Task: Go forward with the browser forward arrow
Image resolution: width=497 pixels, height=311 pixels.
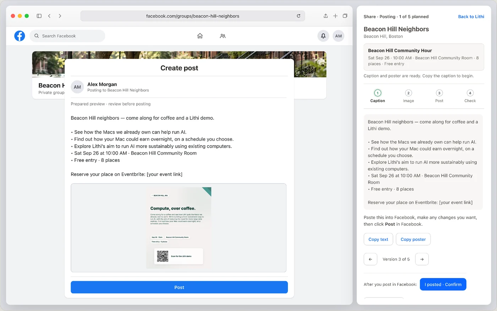Action: point(60,16)
